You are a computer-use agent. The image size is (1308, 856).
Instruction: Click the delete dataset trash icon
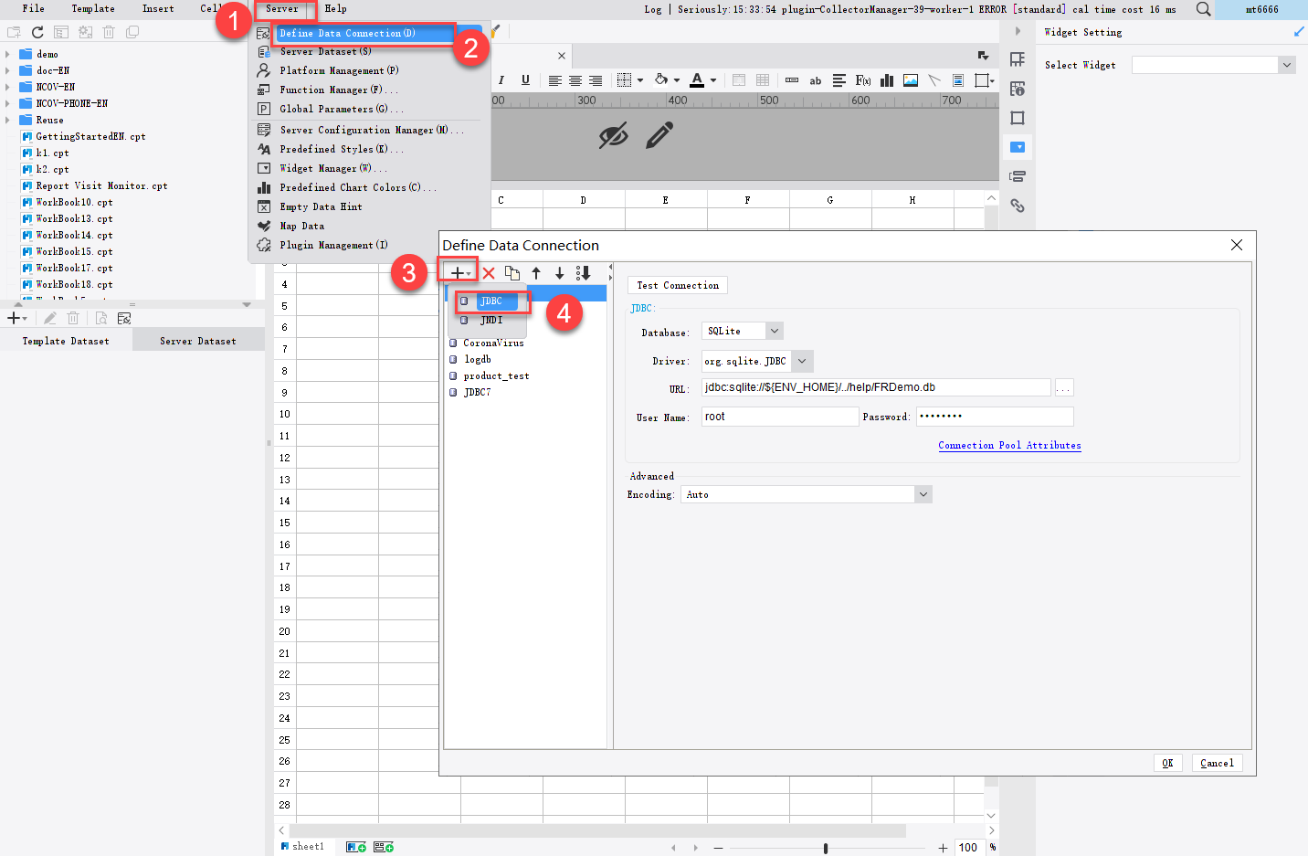(x=73, y=317)
